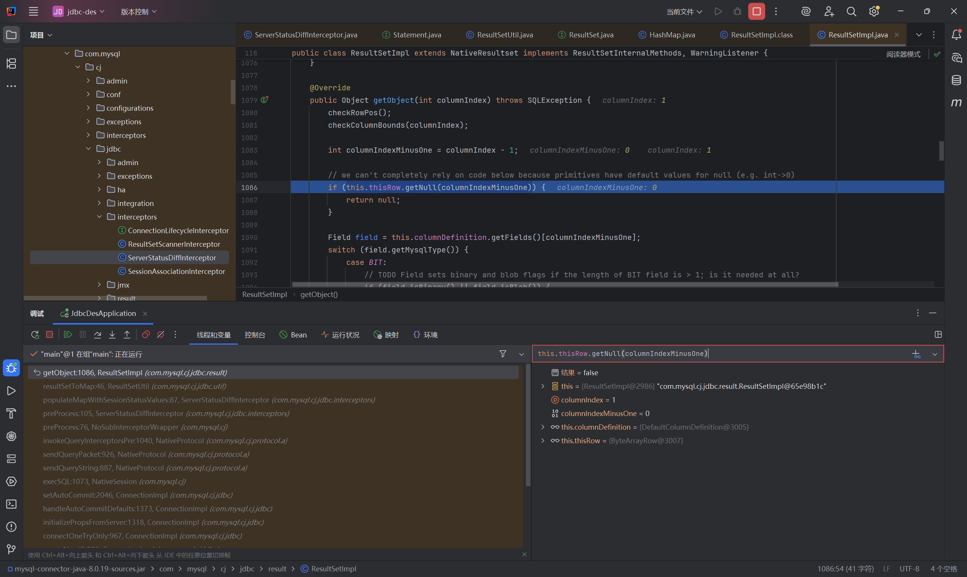
Task: Open the Database tool window icon
Action: [956, 80]
